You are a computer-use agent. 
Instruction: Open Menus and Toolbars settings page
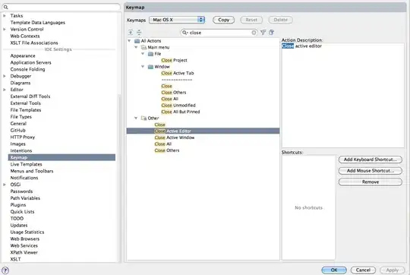32,171
